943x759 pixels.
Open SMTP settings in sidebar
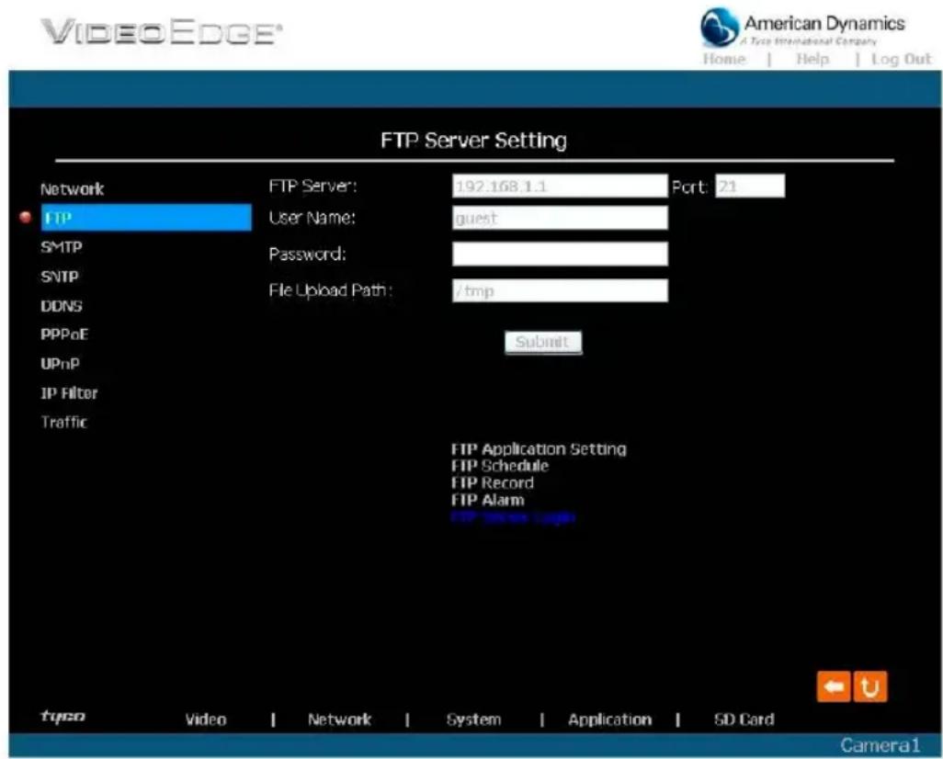point(62,247)
